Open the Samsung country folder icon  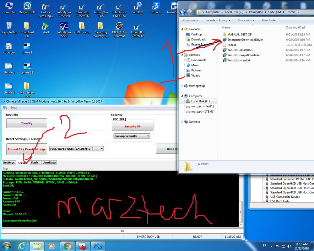point(101,29)
